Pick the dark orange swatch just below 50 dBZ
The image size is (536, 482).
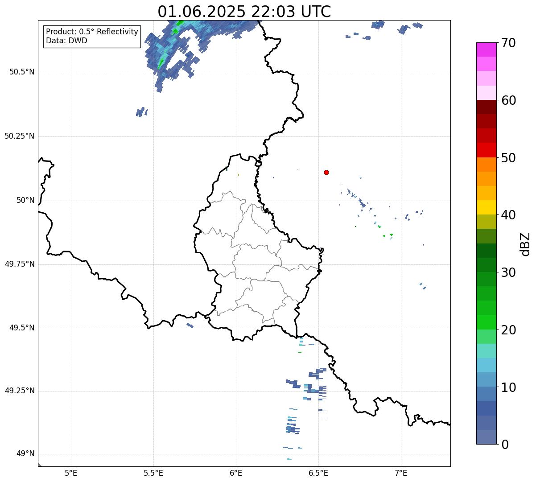487,165
